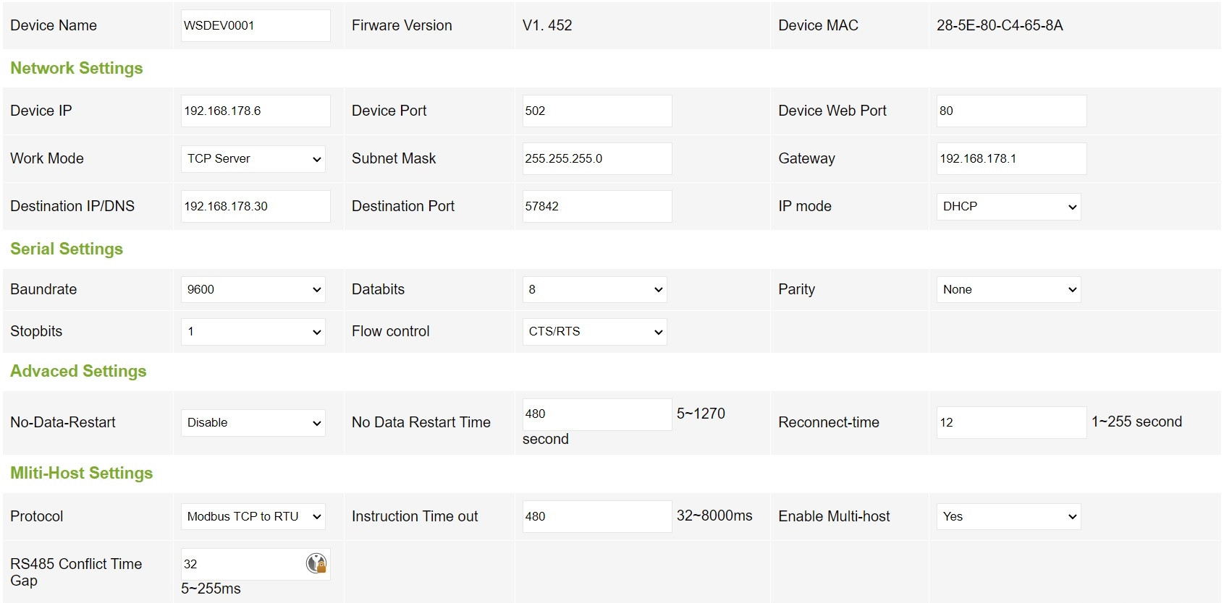1224x603 pixels.
Task: Click the Reconnect-time input field
Action: (x=1011, y=422)
